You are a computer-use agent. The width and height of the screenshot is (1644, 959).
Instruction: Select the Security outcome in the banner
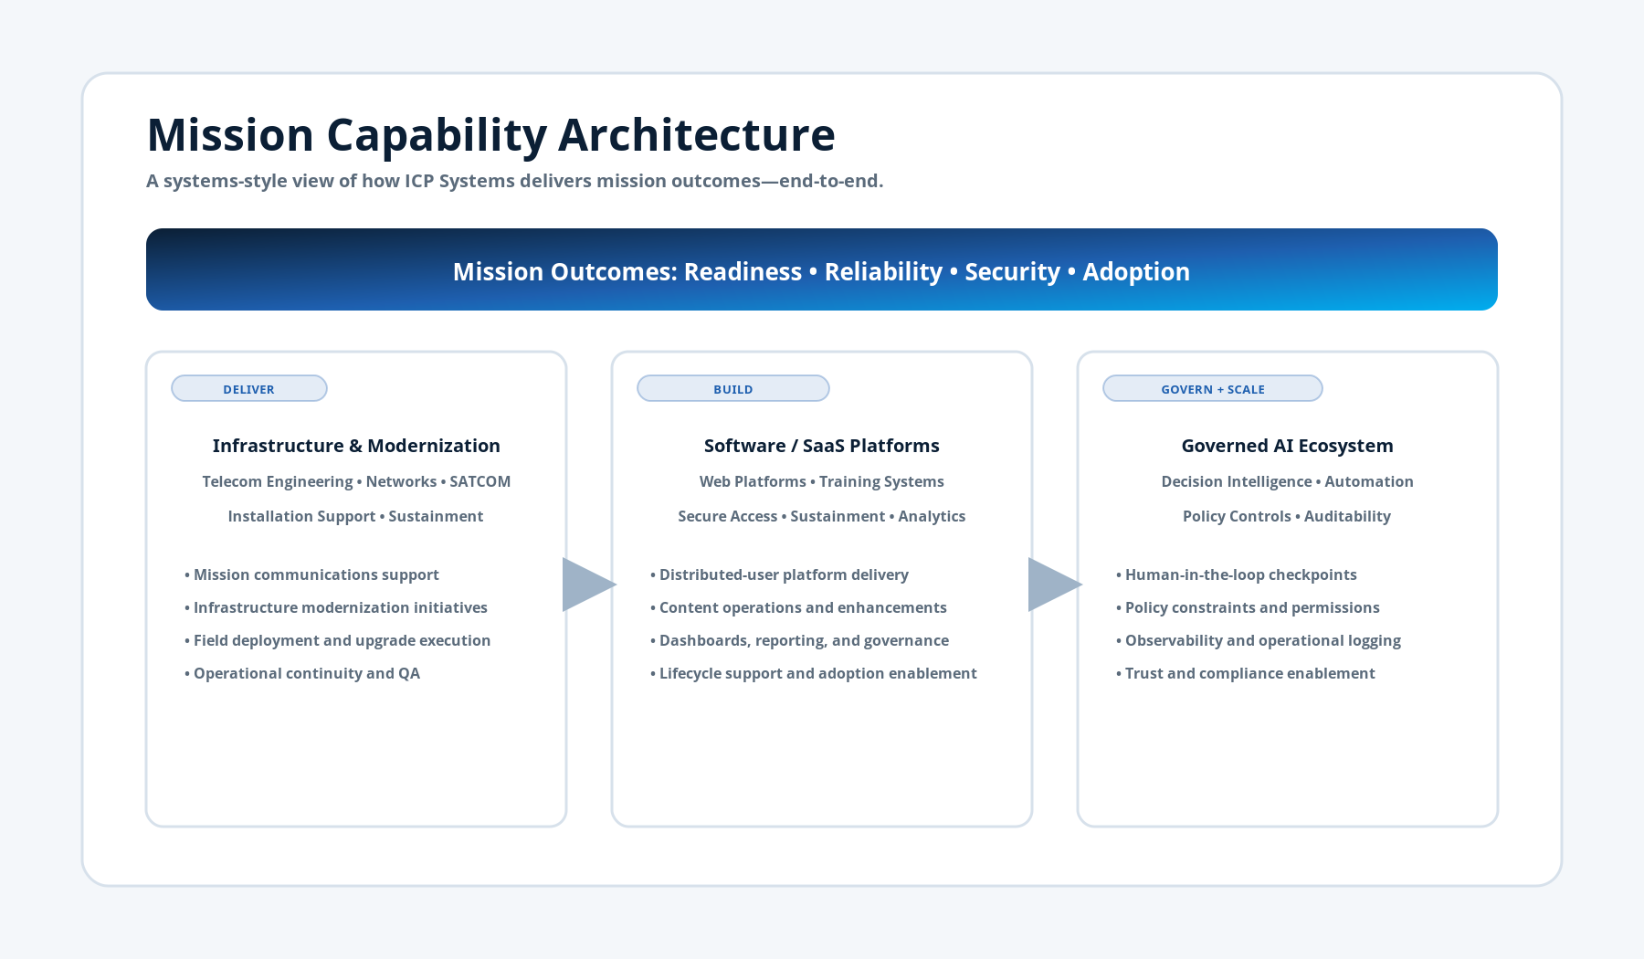(x=1012, y=271)
